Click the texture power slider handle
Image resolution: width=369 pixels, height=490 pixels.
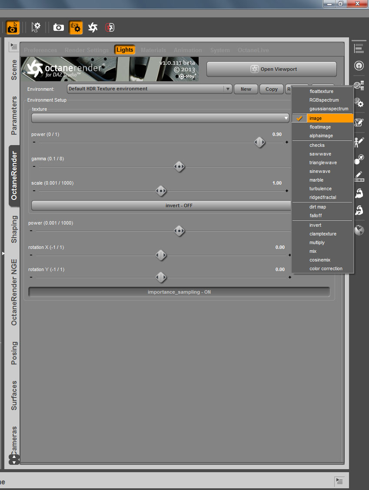(259, 142)
